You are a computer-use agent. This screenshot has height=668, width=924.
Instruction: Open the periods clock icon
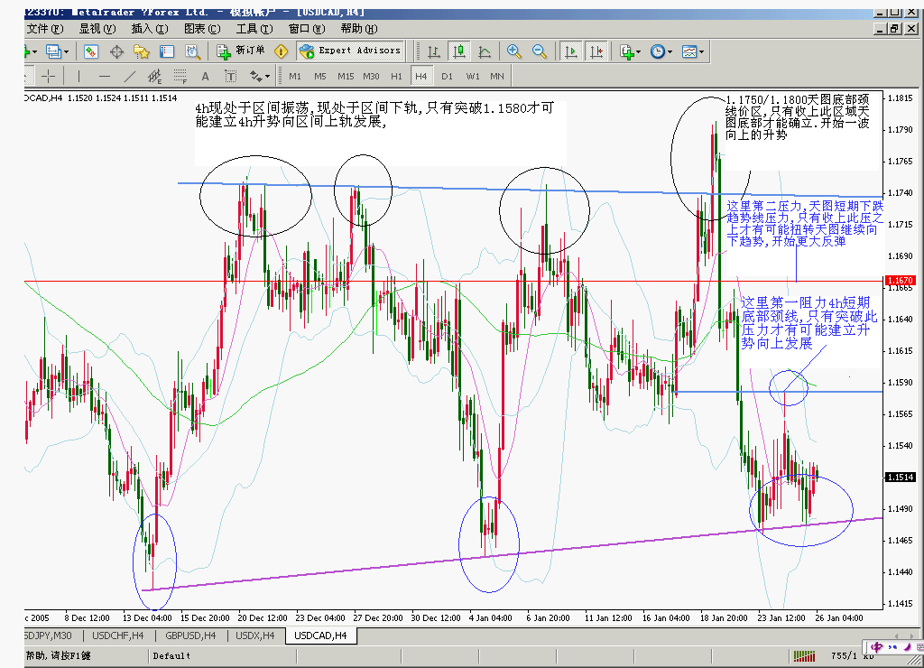658,51
